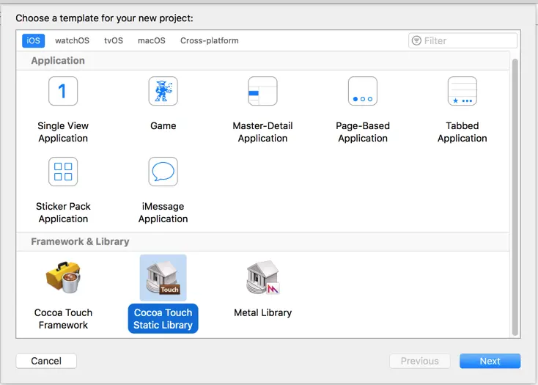The width and height of the screenshot is (538, 385).
Task: Choose the Game template icon
Action: coord(163,91)
